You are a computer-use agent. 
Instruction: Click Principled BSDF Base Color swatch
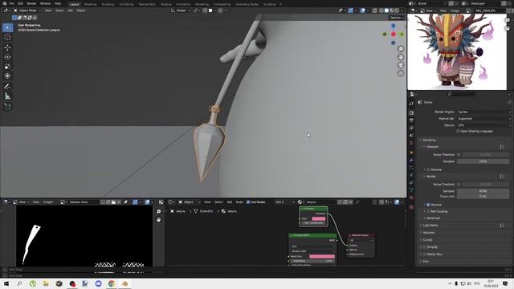[322, 257]
